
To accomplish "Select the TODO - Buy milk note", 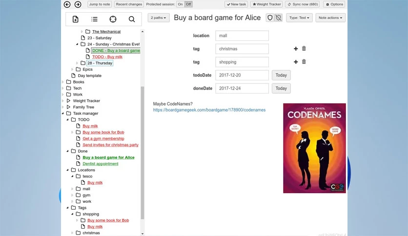I will pyautogui.click(x=107, y=57).
